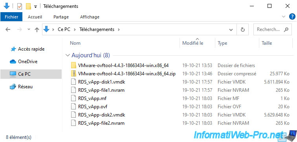This screenshot has width=297, height=142.
Task: Click the 8 élément(s) status bar text
Action: coord(18,137)
